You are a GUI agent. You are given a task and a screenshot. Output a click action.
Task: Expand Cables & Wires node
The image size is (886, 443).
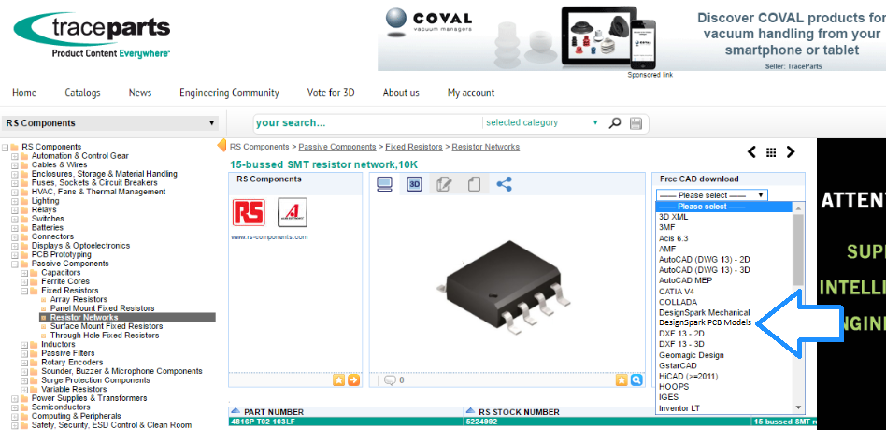(15, 165)
